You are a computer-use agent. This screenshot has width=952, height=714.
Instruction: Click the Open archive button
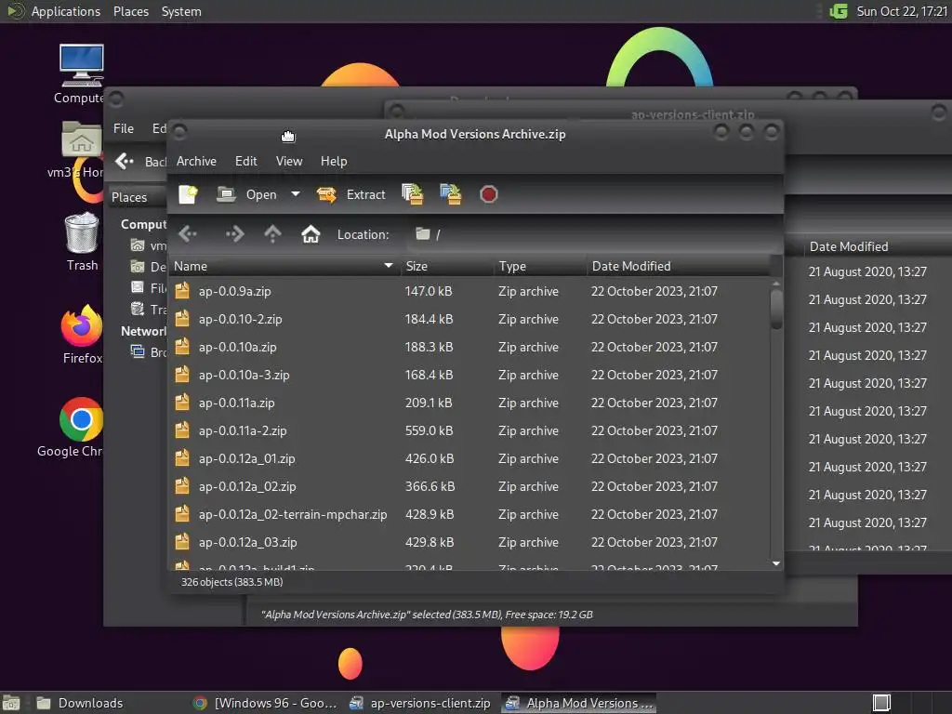[246, 194]
